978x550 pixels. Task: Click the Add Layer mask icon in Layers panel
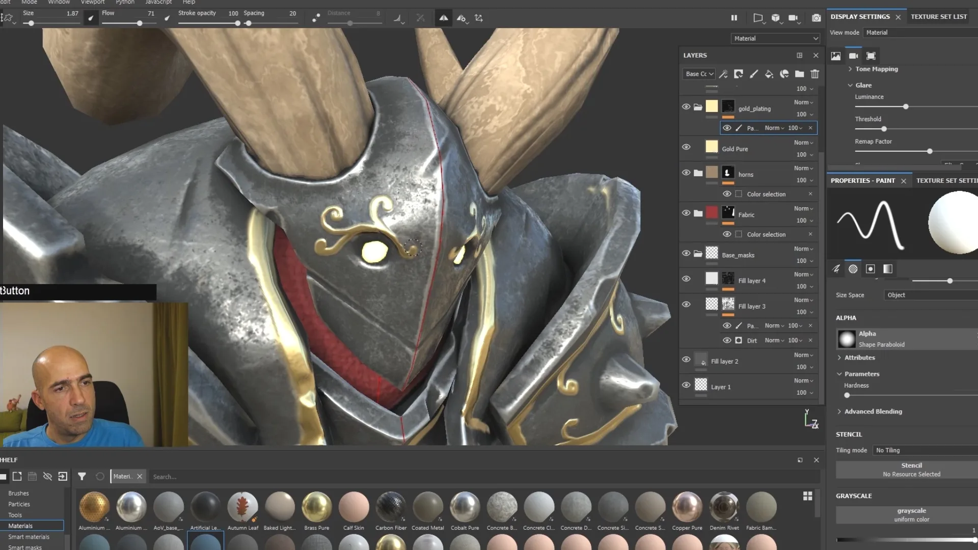739,74
